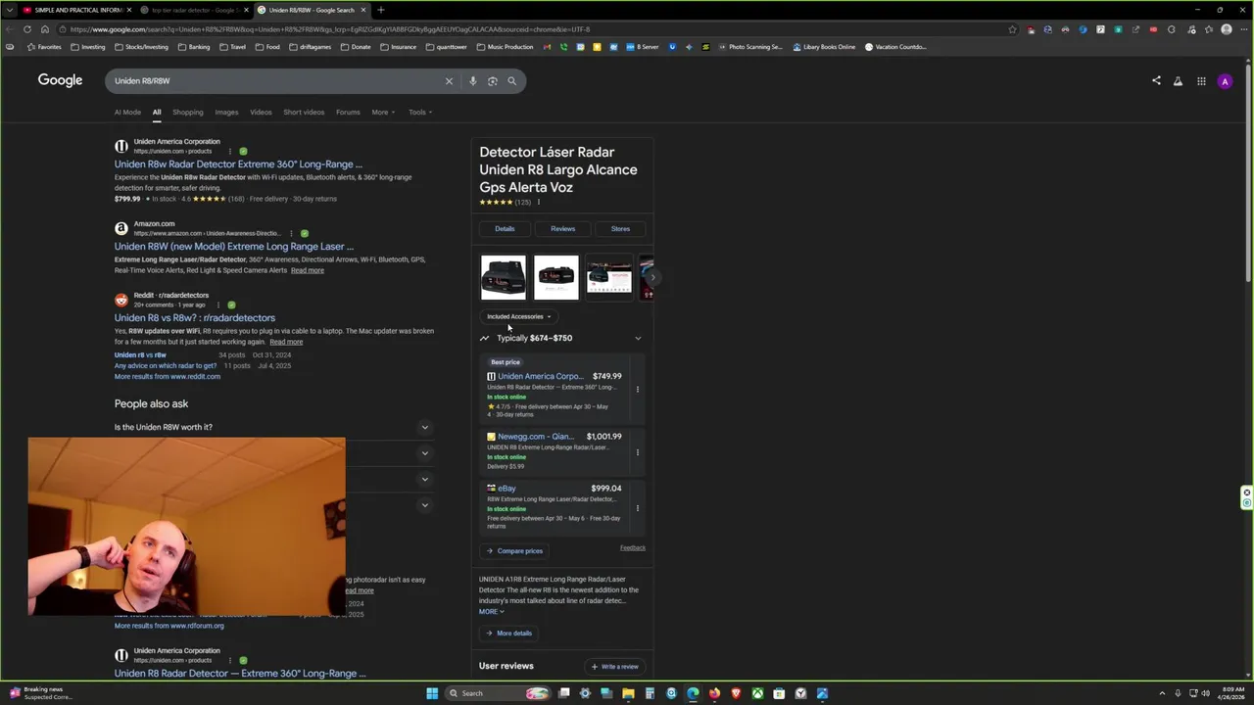Select the third product thumbnail image
The height and width of the screenshot is (705, 1254).
pyautogui.click(x=609, y=277)
